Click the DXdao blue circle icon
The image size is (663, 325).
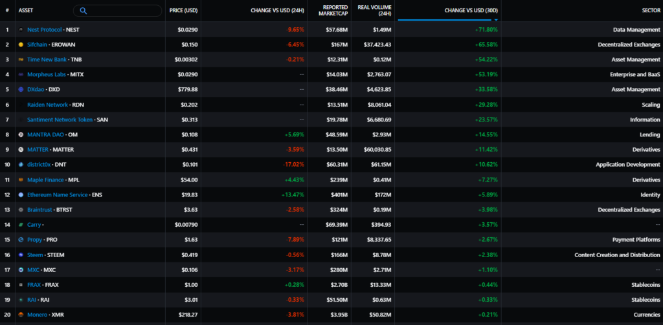coord(21,89)
